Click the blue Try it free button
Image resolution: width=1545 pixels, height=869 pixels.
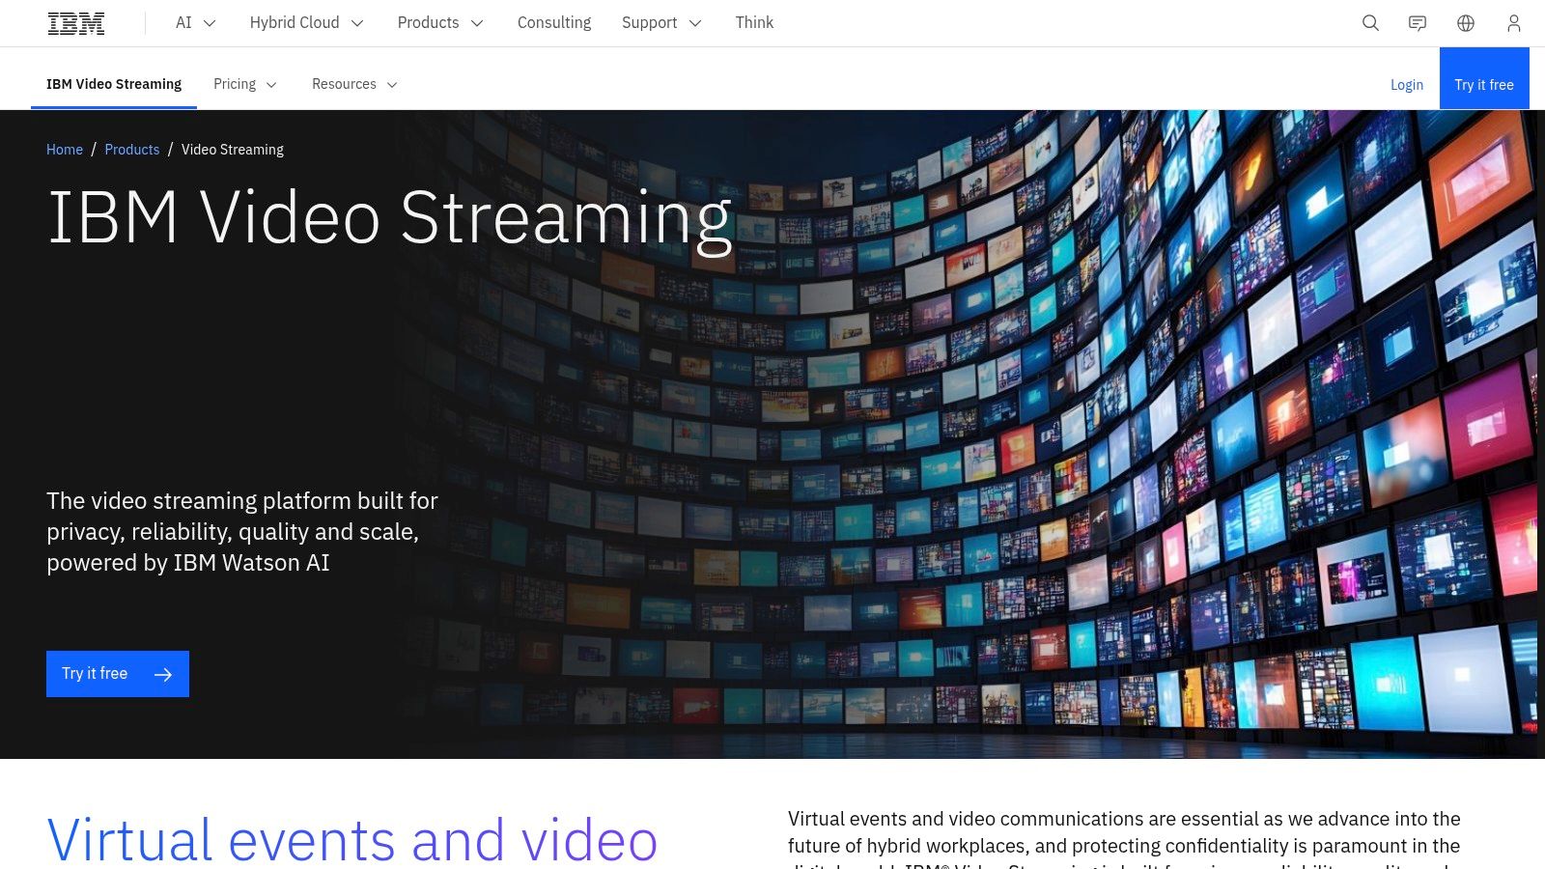pyautogui.click(x=1483, y=84)
